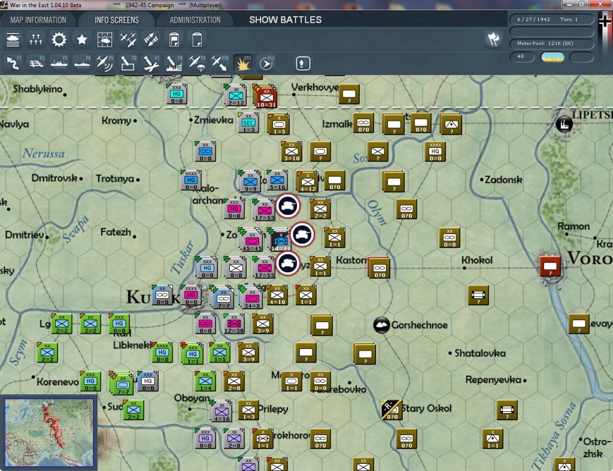This screenshot has height=471, width=613.
Task: Select F4 amphibious transport ship icon
Action: pos(82,63)
